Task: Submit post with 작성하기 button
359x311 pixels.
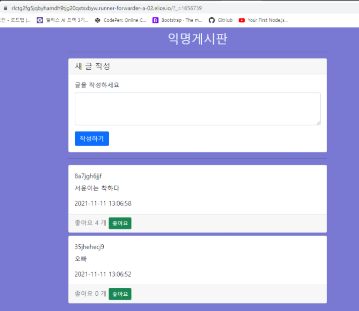Action: [x=92, y=139]
